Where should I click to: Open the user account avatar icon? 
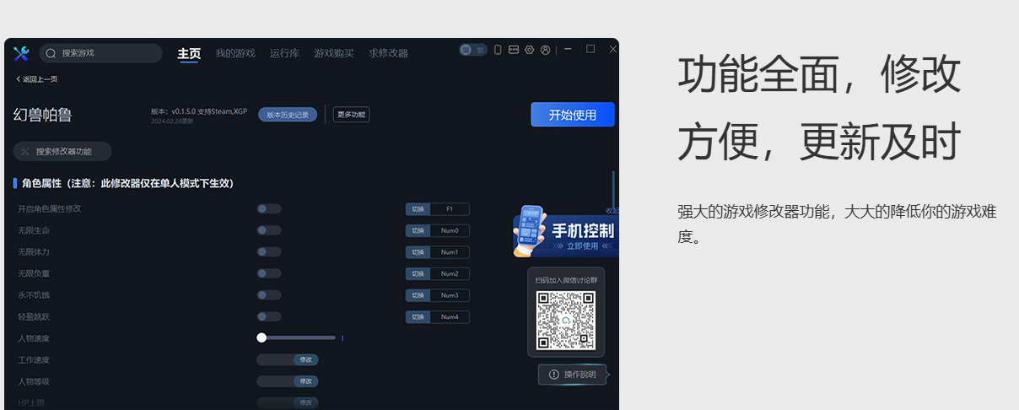(x=546, y=50)
